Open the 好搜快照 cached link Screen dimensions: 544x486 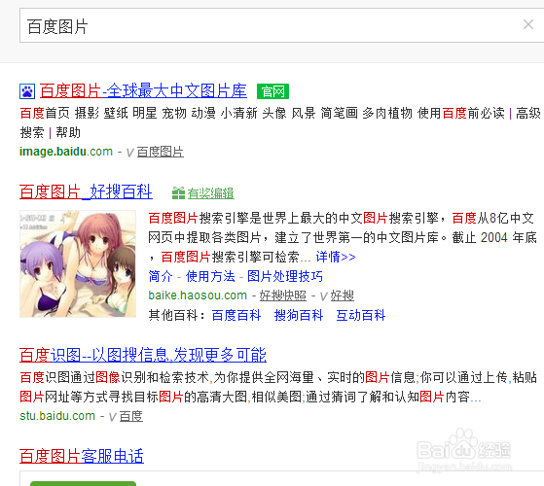click(x=283, y=295)
